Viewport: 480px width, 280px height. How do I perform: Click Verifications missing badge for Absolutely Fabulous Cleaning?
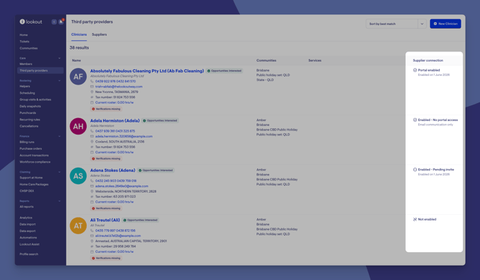click(106, 109)
